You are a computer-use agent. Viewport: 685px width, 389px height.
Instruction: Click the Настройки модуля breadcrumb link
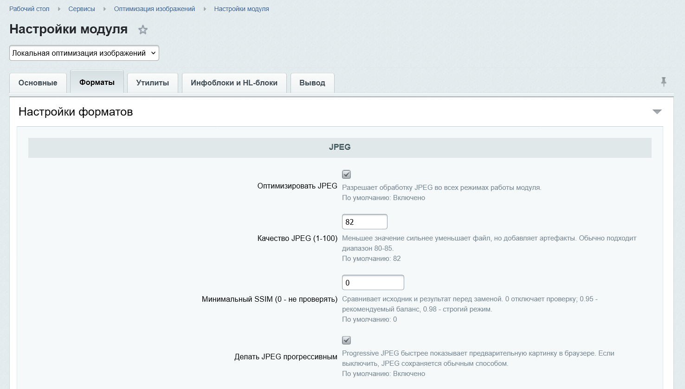click(x=241, y=9)
